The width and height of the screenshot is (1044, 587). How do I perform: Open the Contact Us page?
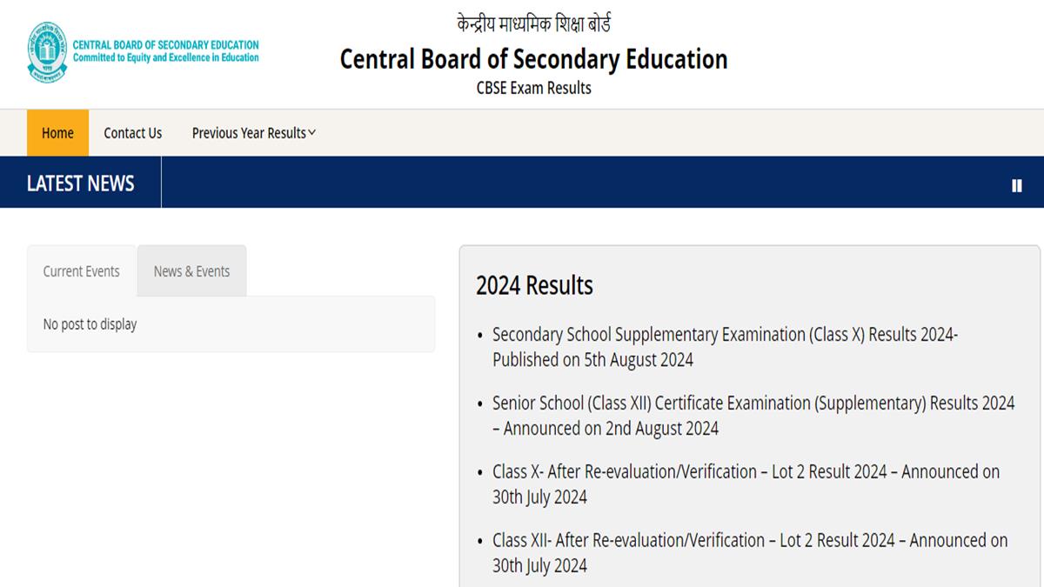pyautogui.click(x=132, y=133)
